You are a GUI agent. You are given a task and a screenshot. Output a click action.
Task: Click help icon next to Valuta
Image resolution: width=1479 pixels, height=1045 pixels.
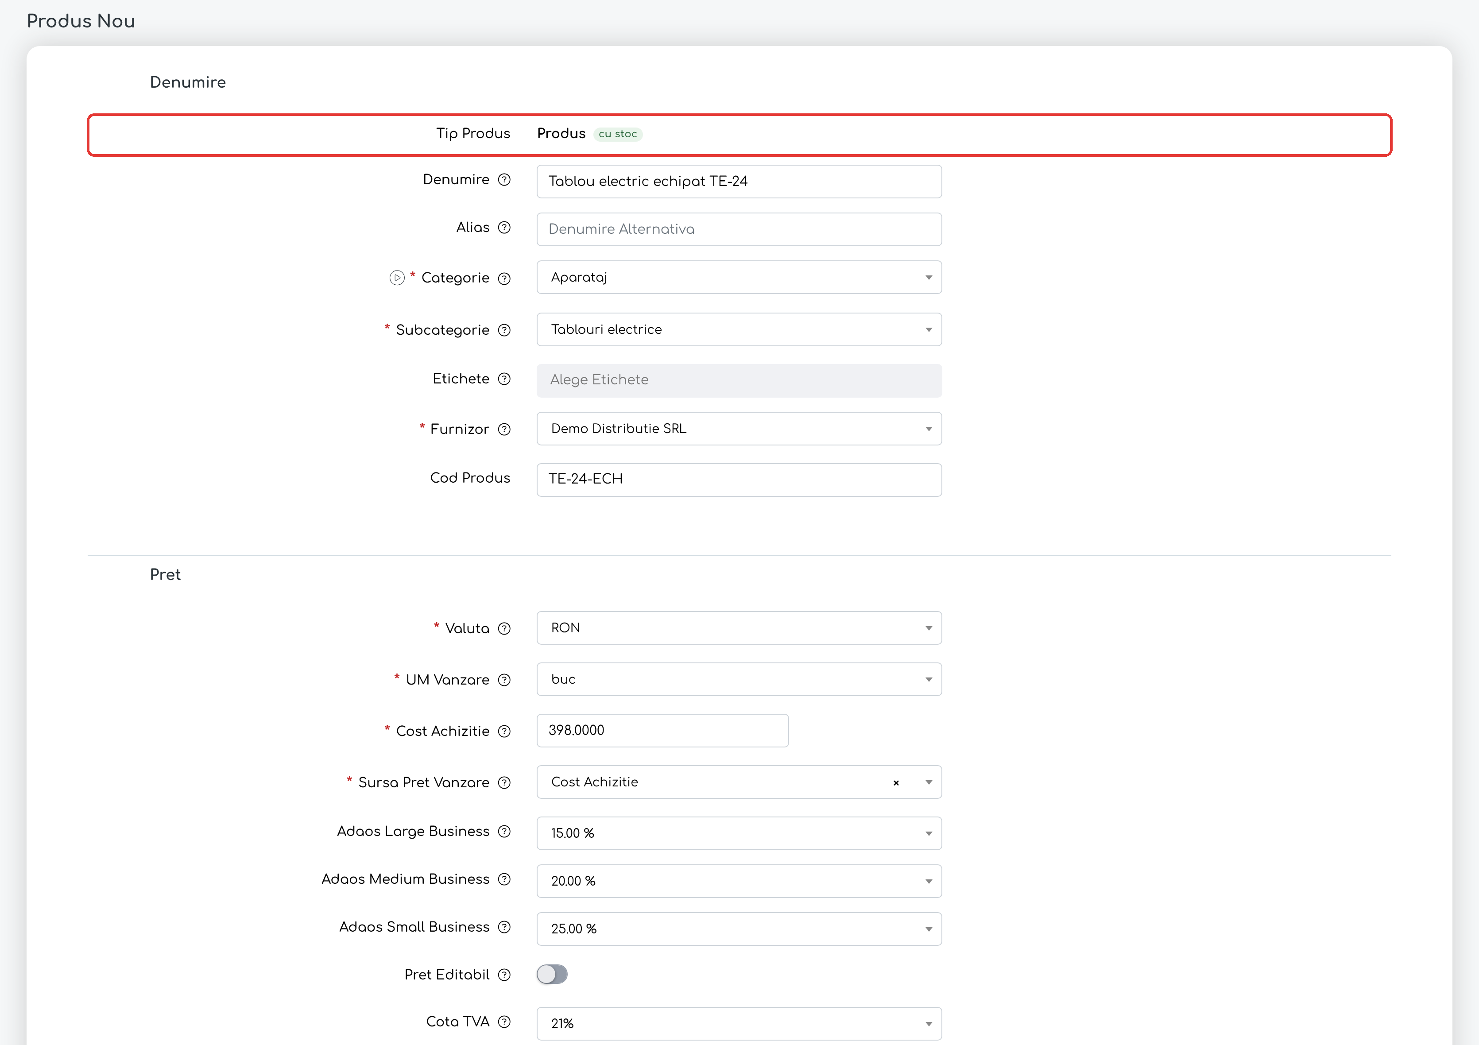(x=504, y=629)
